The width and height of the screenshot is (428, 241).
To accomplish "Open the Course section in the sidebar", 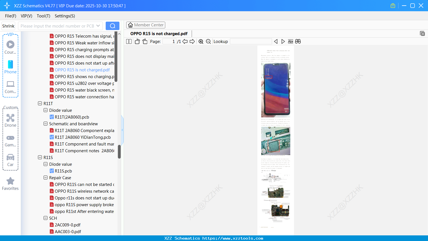I will (x=10, y=47).
